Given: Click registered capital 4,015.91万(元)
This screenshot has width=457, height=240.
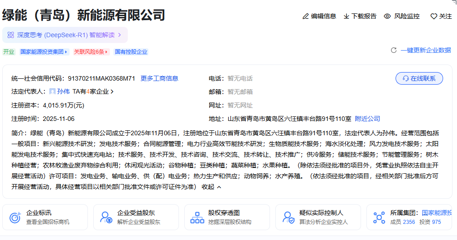Looking at the screenshot, I should [64, 105].
